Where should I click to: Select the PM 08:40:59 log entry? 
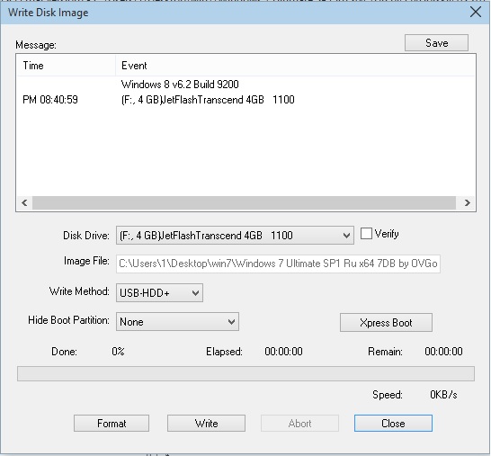(50, 100)
